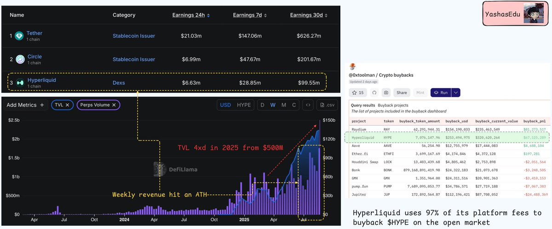The image size is (552, 229).
Task: Open the Tether protocol link
Action: click(x=34, y=34)
